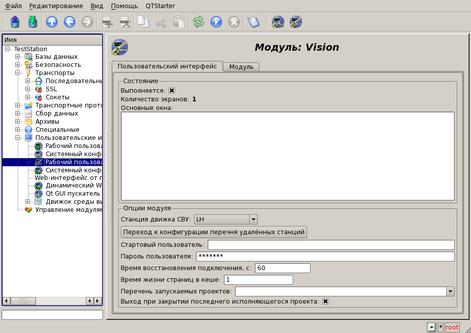
Task: Click the save to database toolbar icon
Action: [32, 22]
